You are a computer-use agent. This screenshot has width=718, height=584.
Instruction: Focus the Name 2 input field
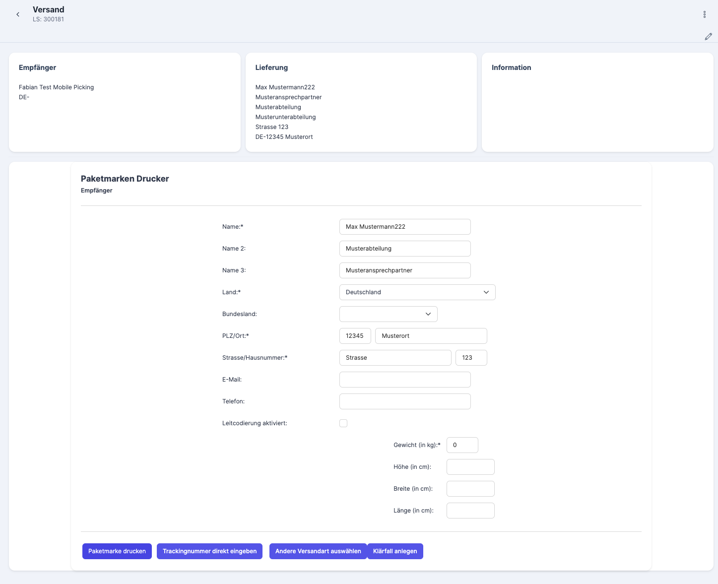pyautogui.click(x=404, y=249)
